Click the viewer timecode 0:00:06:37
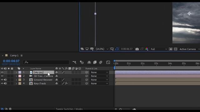This screenshot has width=200, height=112. (127, 49)
